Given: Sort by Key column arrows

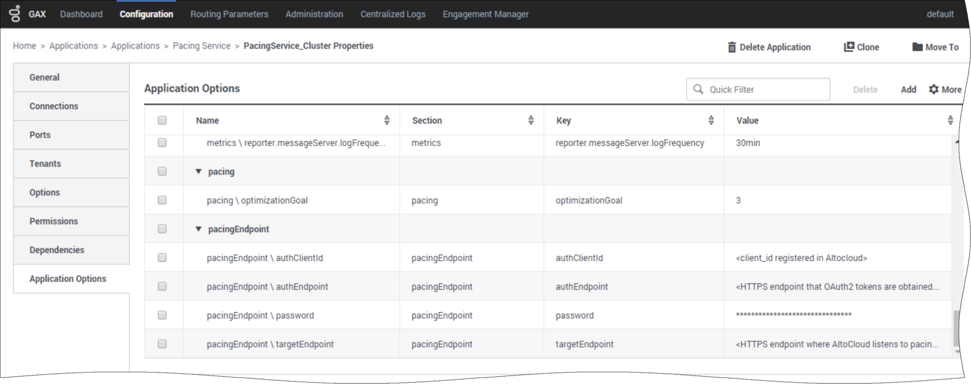Looking at the screenshot, I should 711,121.
